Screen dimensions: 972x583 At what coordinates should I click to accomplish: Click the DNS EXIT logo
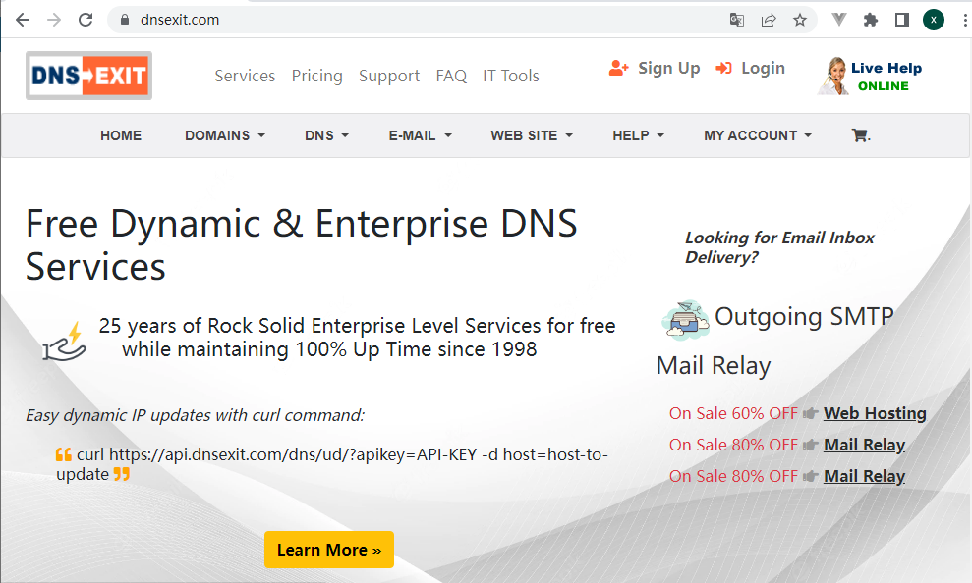coord(88,76)
